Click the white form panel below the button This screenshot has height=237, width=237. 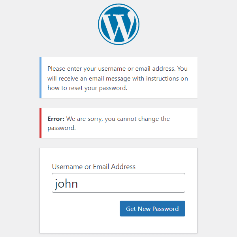coord(118,225)
